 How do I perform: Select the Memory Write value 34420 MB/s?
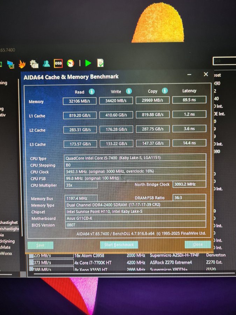coord(116,101)
